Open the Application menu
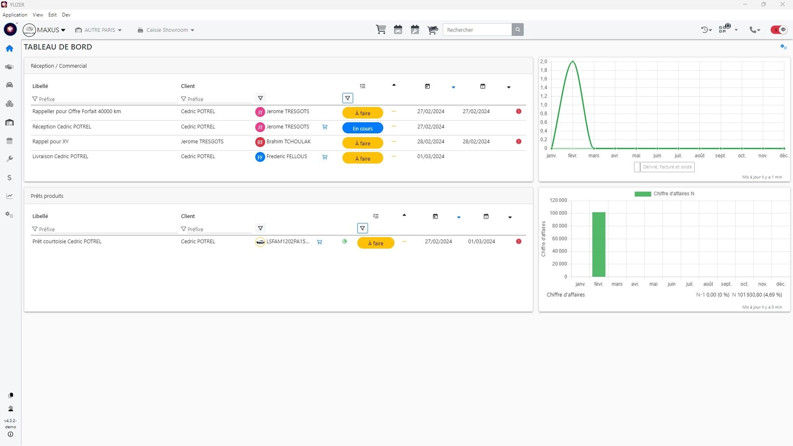This screenshot has height=446, width=793. [15, 14]
